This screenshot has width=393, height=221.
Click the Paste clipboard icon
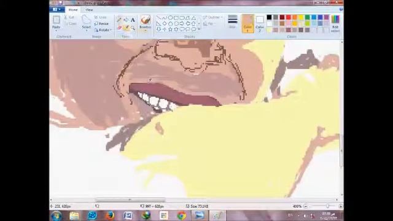tap(56, 20)
